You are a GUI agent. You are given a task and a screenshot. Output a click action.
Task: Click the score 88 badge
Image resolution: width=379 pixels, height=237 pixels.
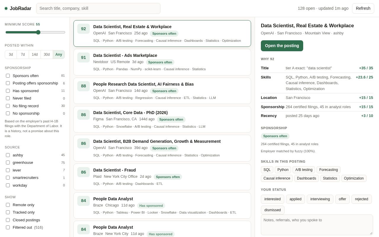[x=83, y=86]
